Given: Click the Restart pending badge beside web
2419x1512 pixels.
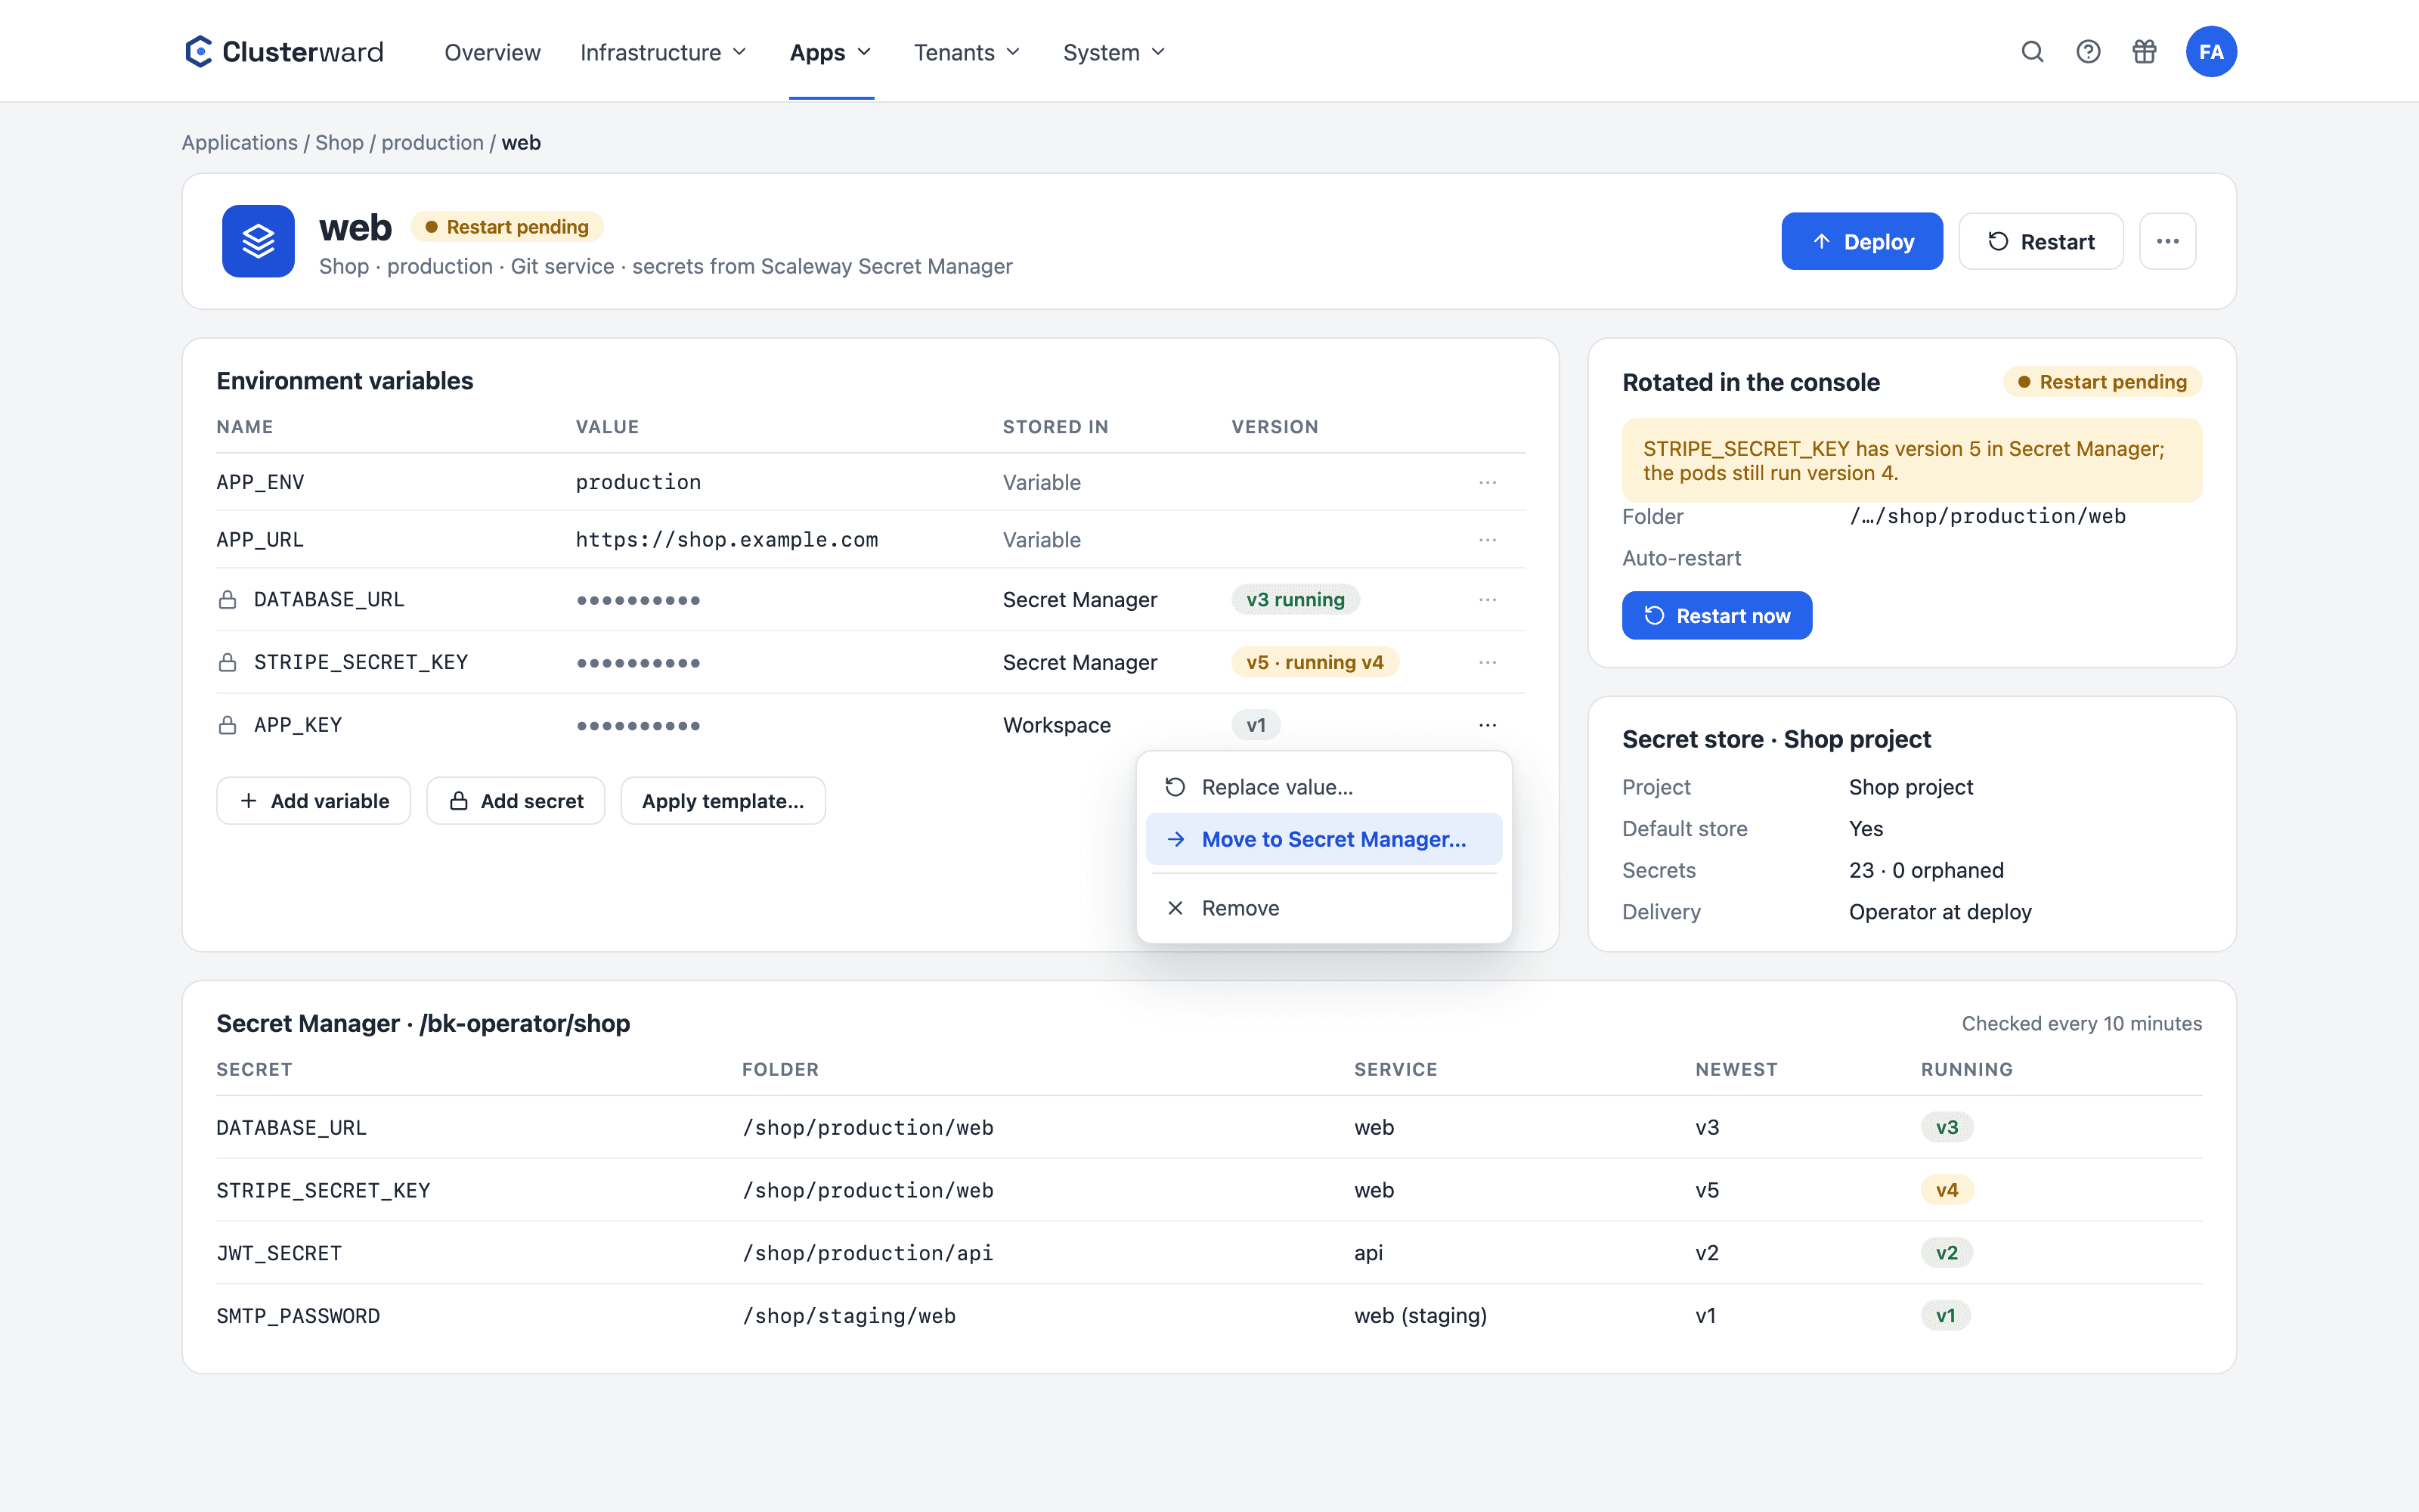Looking at the screenshot, I should (506, 227).
